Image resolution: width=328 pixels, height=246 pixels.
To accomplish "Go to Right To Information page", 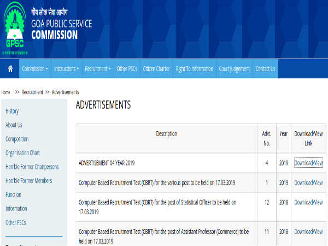I will pyautogui.click(x=194, y=69).
